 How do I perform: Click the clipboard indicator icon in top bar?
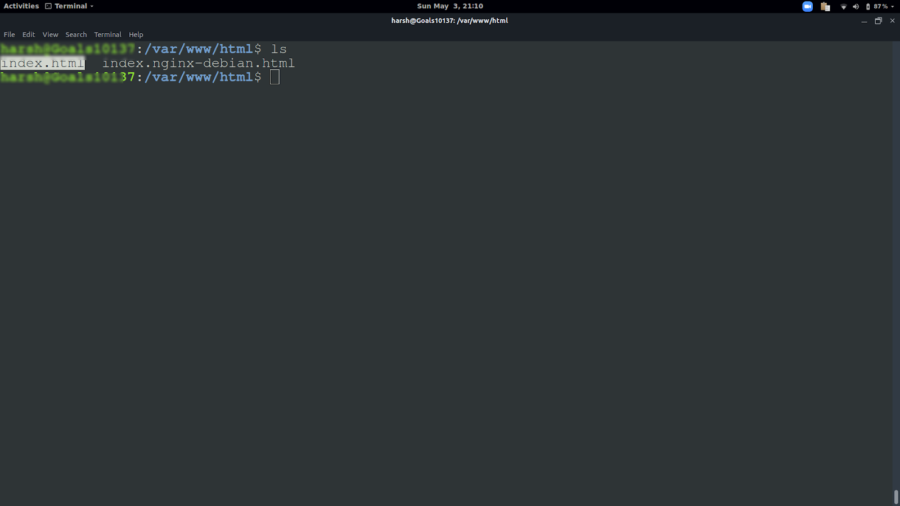click(x=825, y=6)
